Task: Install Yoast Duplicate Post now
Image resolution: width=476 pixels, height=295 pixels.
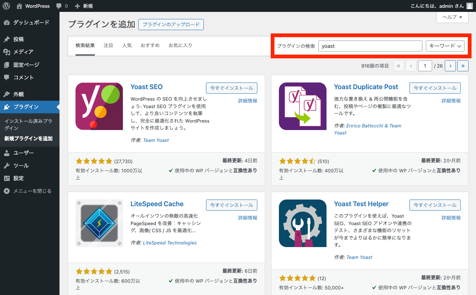Action: pos(435,88)
